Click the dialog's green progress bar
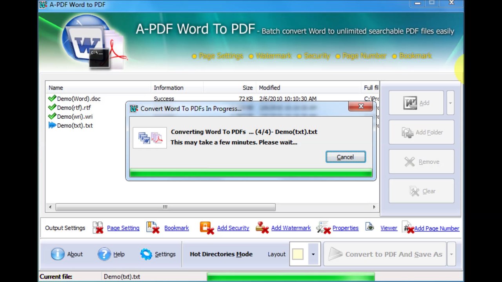The image size is (502, 282). (251, 173)
